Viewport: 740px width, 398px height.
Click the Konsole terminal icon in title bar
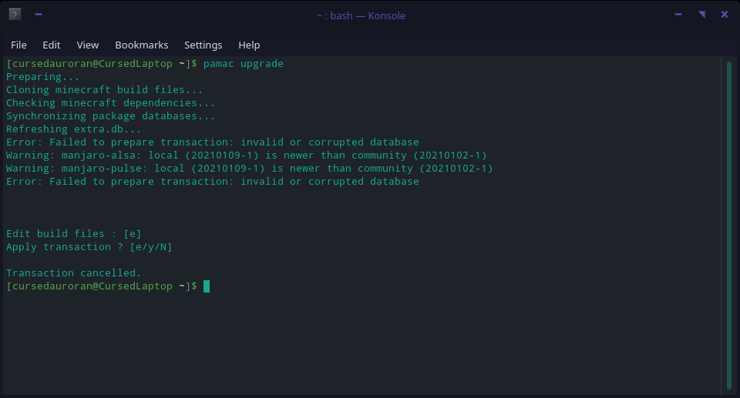point(15,15)
